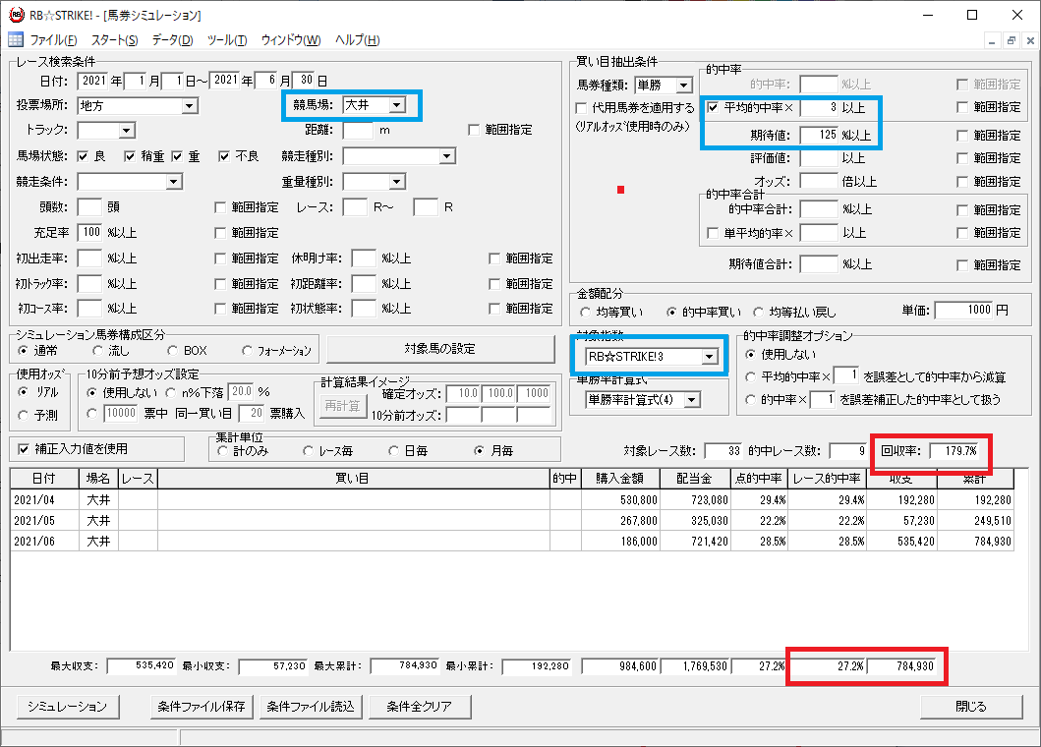Check 範囲指定 next to 距離
This screenshot has height=747, width=1041.
pyautogui.click(x=474, y=130)
